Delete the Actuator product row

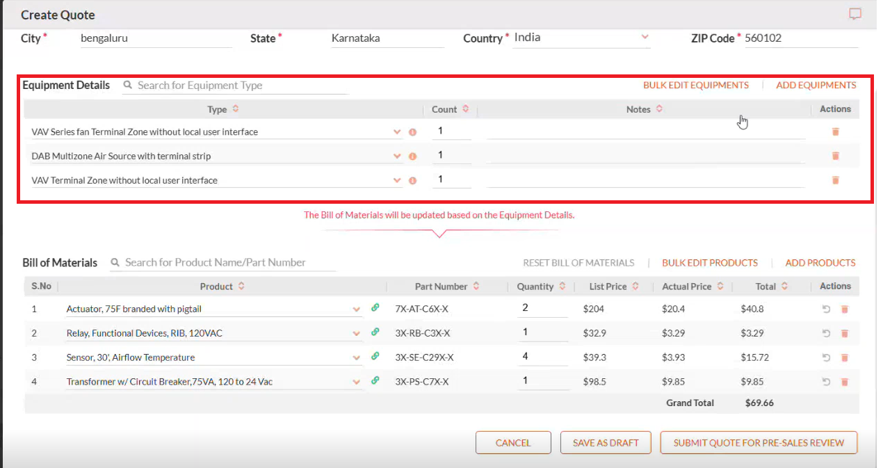pos(845,309)
